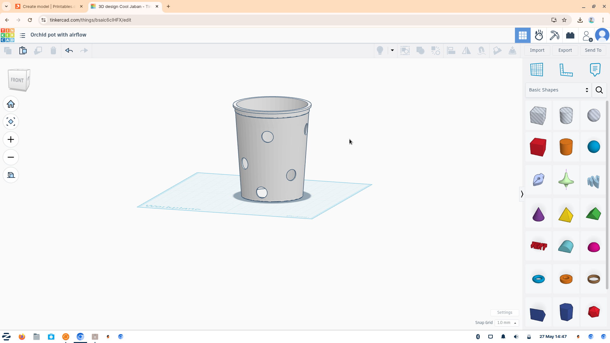Undo the last action

69,50
